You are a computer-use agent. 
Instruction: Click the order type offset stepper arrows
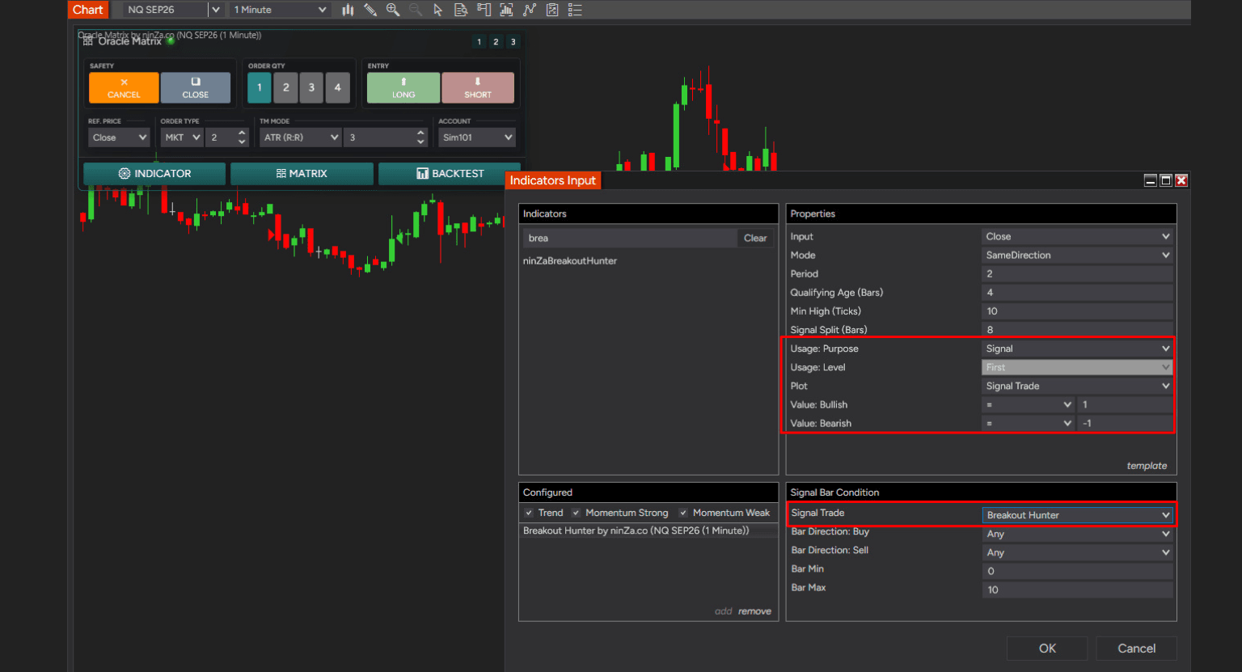pos(243,137)
